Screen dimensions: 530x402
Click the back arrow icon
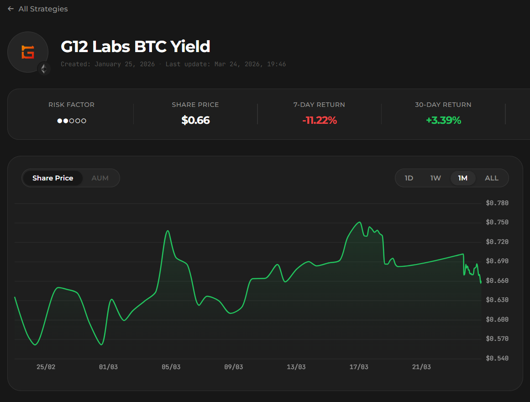(x=11, y=9)
